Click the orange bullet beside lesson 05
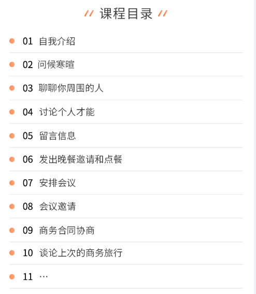 pos(12,136)
